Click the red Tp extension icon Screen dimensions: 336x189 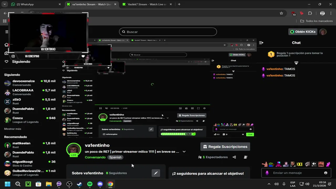[301, 13]
